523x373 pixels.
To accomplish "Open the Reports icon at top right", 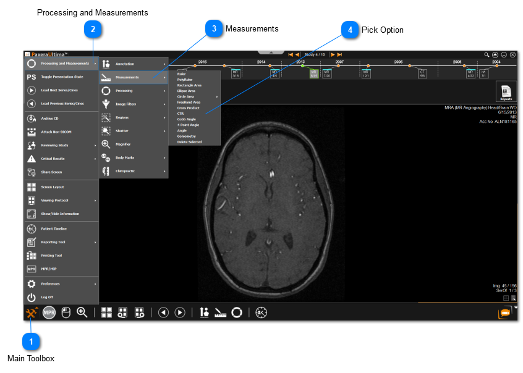I will tap(506, 91).
